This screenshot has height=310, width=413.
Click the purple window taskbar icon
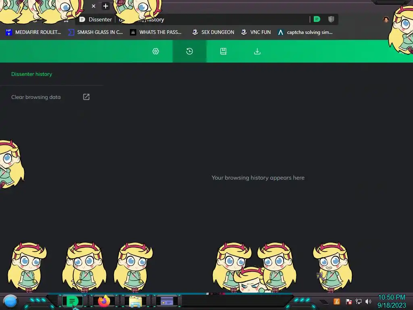tap(167, 301)
